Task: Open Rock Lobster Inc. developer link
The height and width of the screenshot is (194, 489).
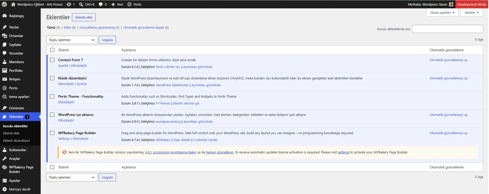Action: tap(168, 67)
